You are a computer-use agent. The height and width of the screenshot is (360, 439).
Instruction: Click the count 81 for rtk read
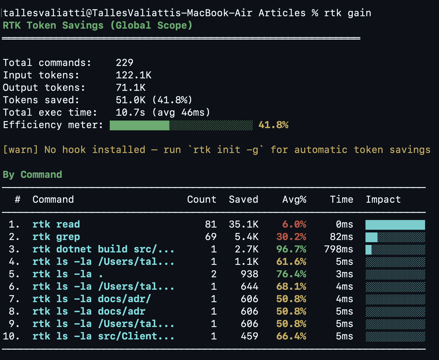click(211, 224)
